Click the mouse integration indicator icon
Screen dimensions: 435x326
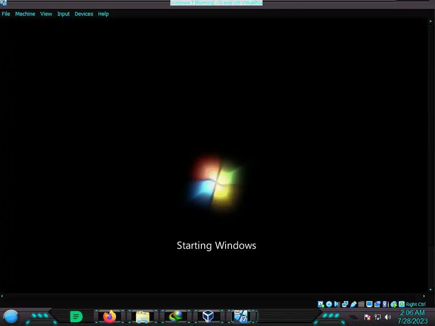(394, 304)
